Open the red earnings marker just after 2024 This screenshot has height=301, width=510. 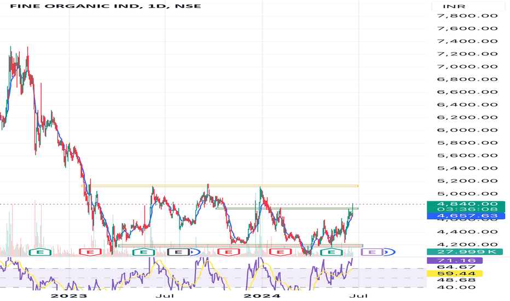click(x=280, y=252)
